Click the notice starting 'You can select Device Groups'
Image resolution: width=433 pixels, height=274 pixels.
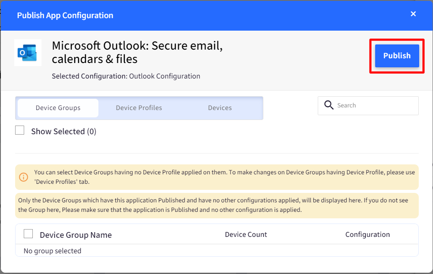[x=217, y=177]
